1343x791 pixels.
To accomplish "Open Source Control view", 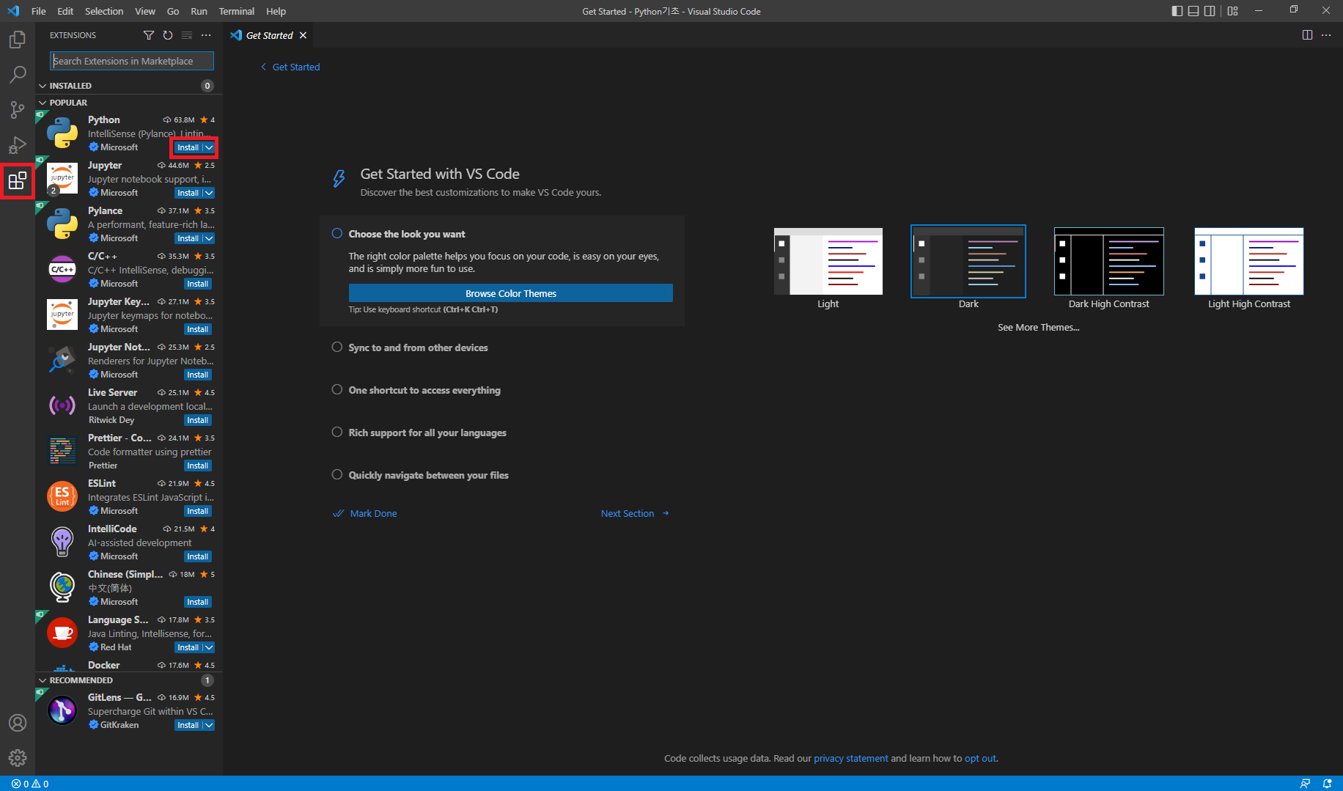I will [x=18, y=110].
